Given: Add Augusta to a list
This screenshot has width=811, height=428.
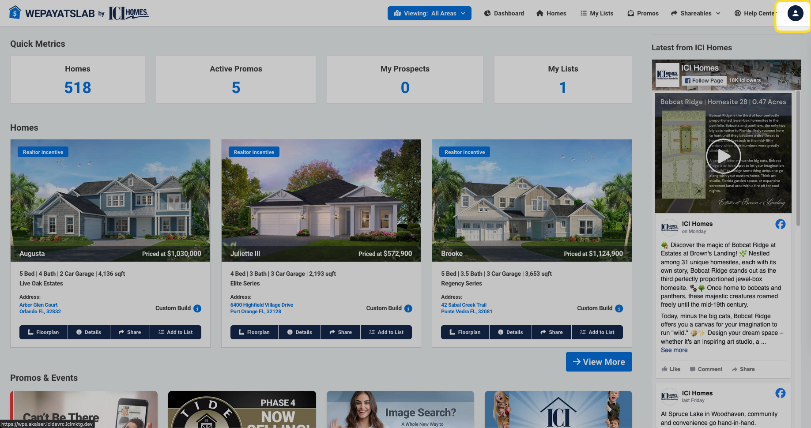Looking at the screenshot, I should [176, 332].
